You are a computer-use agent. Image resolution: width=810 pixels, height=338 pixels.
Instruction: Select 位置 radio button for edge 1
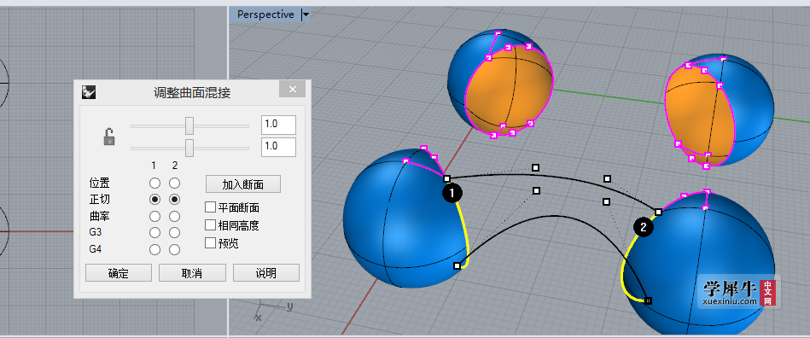pos(154,183)
